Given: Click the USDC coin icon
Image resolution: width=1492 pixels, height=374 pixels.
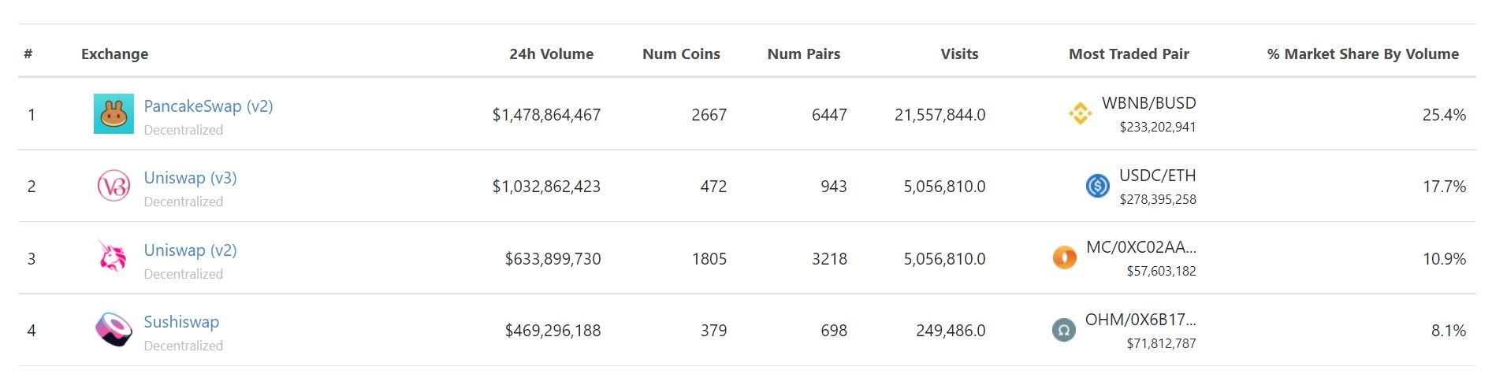Looking at the screenshot, I should [1098, 186].
